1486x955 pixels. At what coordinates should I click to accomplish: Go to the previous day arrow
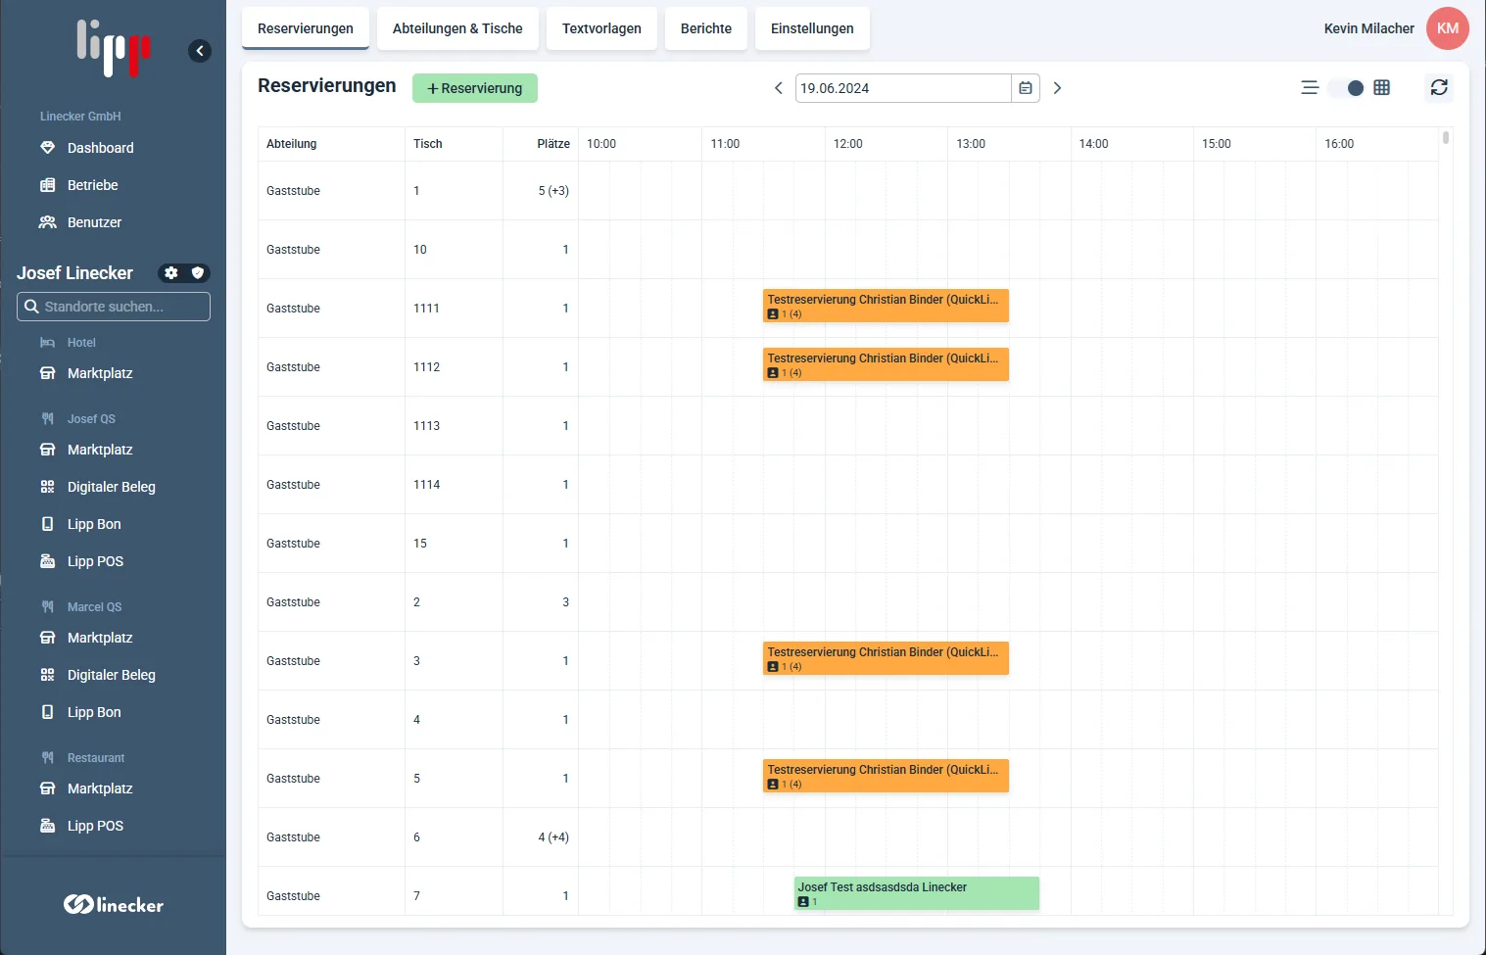(779, 88)
